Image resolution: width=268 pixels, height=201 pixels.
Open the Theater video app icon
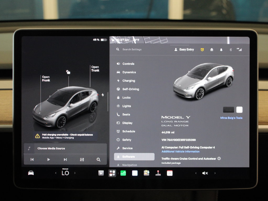101,173
